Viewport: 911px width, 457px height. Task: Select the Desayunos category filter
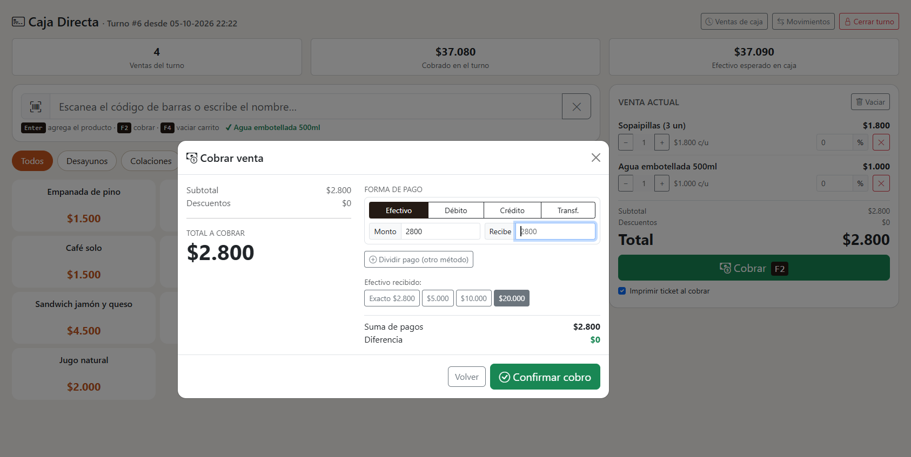coord(87,161)
